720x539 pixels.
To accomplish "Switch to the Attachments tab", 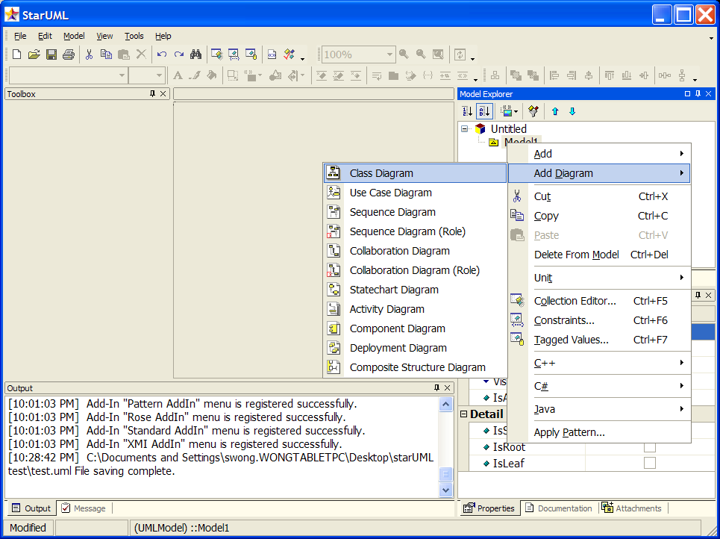I will 632,508.
